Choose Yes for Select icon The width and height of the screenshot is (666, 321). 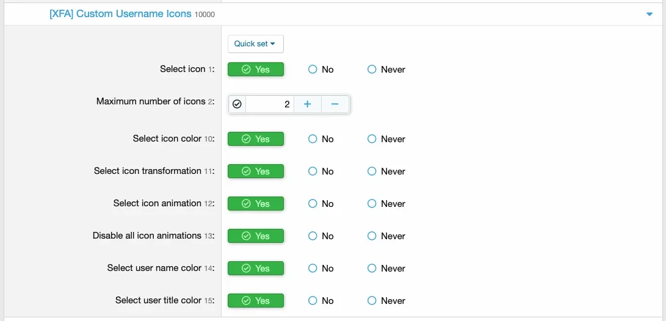pyautogui.click(x=256, y=70)
